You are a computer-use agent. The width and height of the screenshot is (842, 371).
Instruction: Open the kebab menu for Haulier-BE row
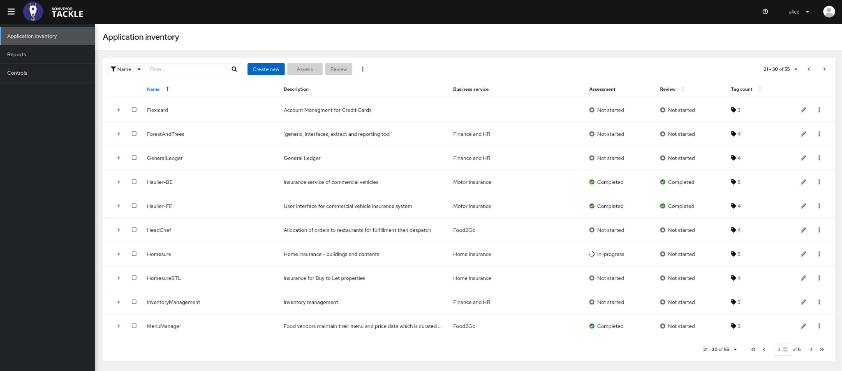[x=819, y=182]
